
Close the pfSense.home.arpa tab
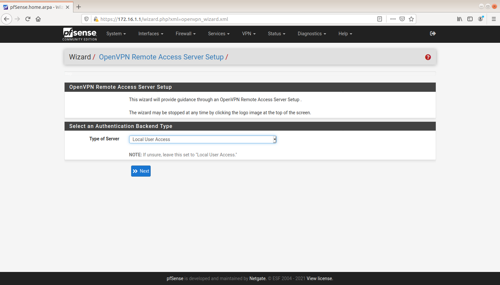[68, 7]
